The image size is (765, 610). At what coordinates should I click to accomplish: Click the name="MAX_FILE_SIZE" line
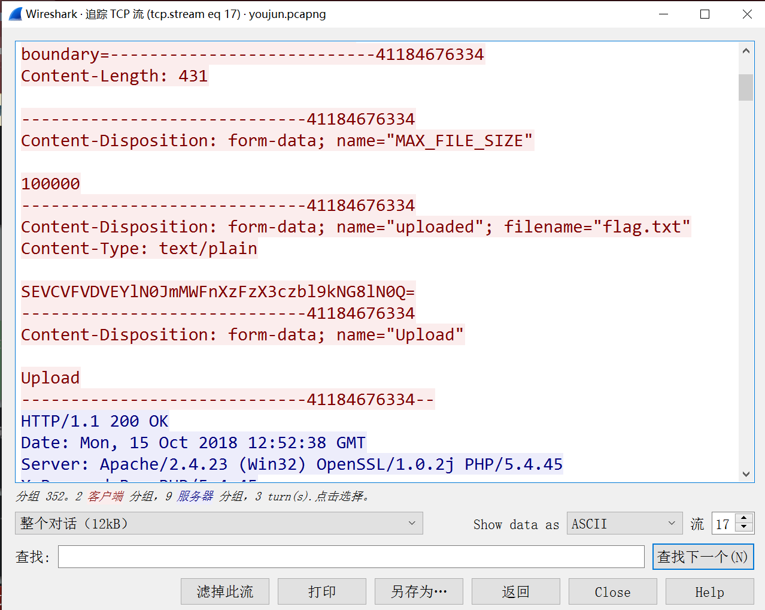point(277,141)
